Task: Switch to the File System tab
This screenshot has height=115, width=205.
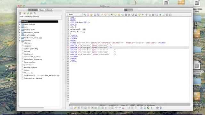Action: coord(33,10)
